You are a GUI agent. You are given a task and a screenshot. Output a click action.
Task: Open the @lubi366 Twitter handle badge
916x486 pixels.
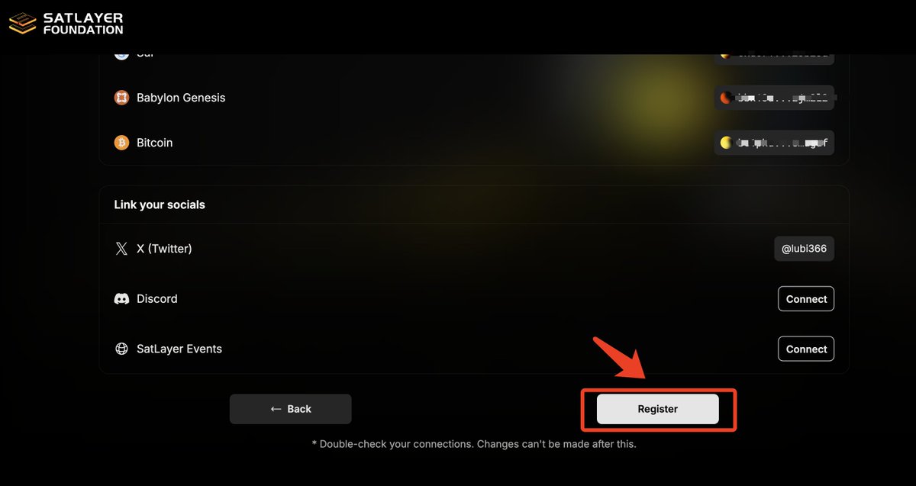click(804, 249)
